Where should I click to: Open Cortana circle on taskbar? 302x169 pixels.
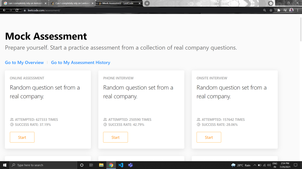pos(82,165)
